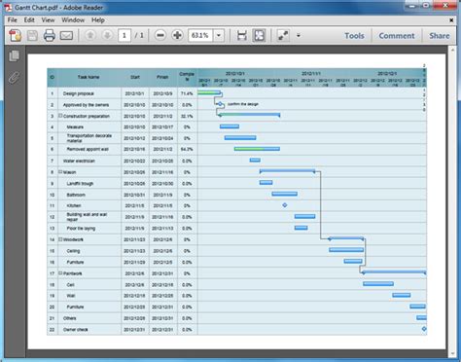Open the File menu
The image size is (461, 362).
coord(13,20)
